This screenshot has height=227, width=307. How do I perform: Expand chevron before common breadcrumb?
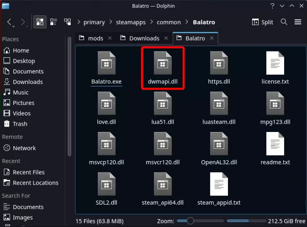(151, 22)
